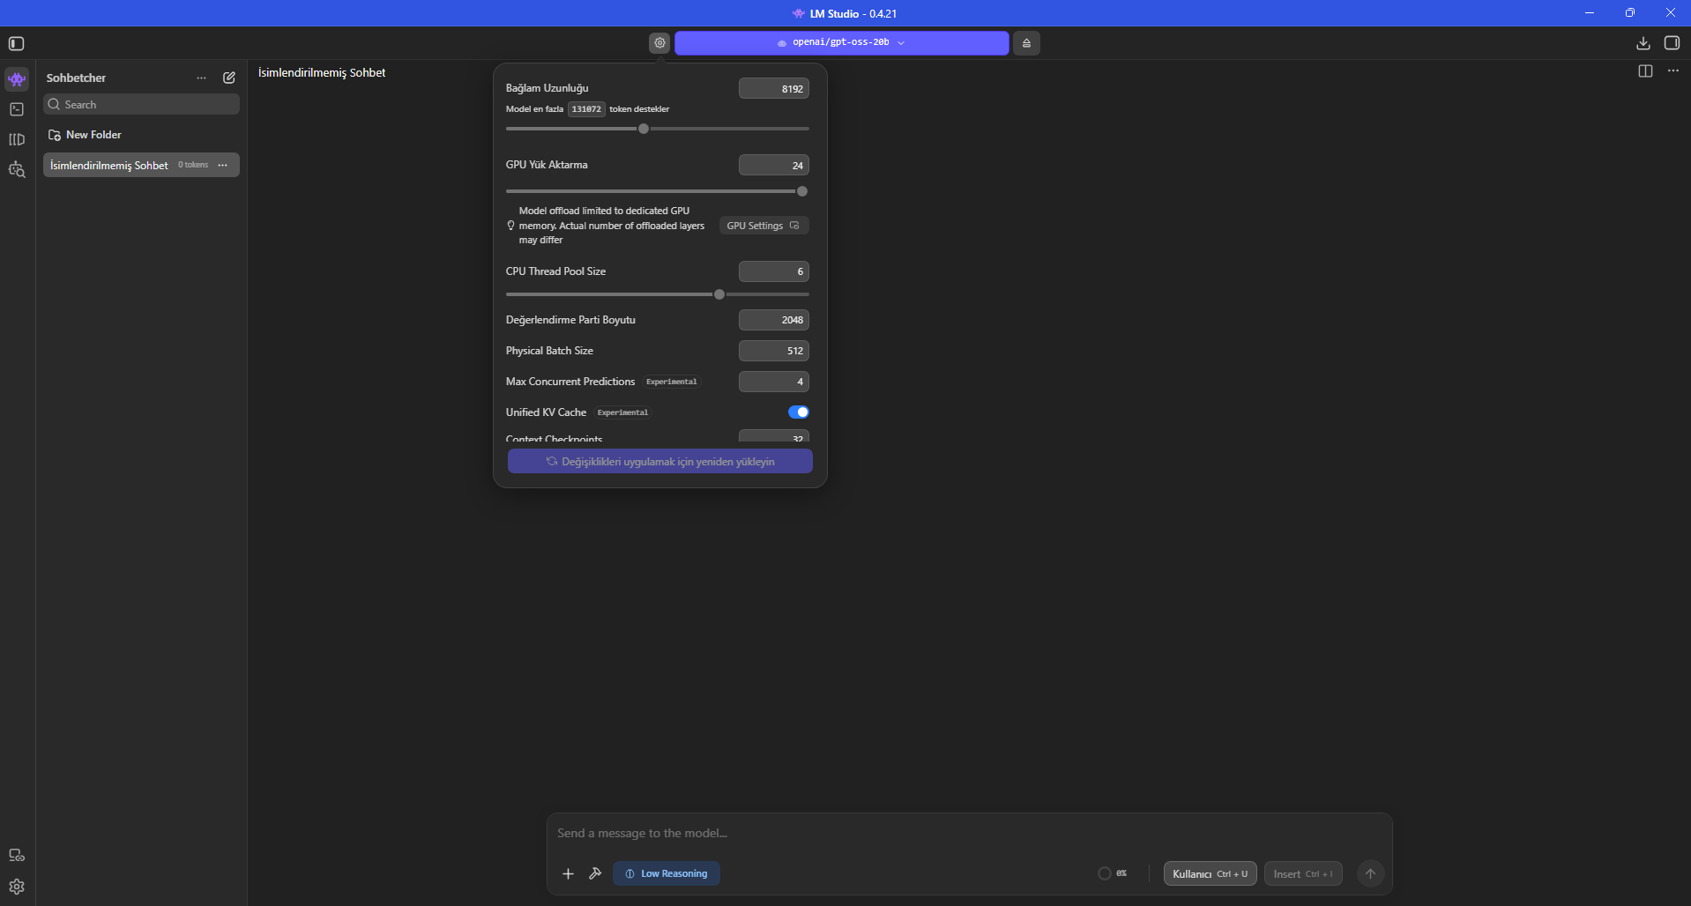Viewport: 1691px width, 906px height.
Task: Open options for İsimlendirilmemiş Sohbet chat row
Action: coord(222,165)
